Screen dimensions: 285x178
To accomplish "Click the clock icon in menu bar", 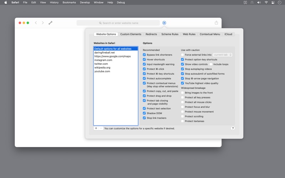I will (x=280, y=2).
